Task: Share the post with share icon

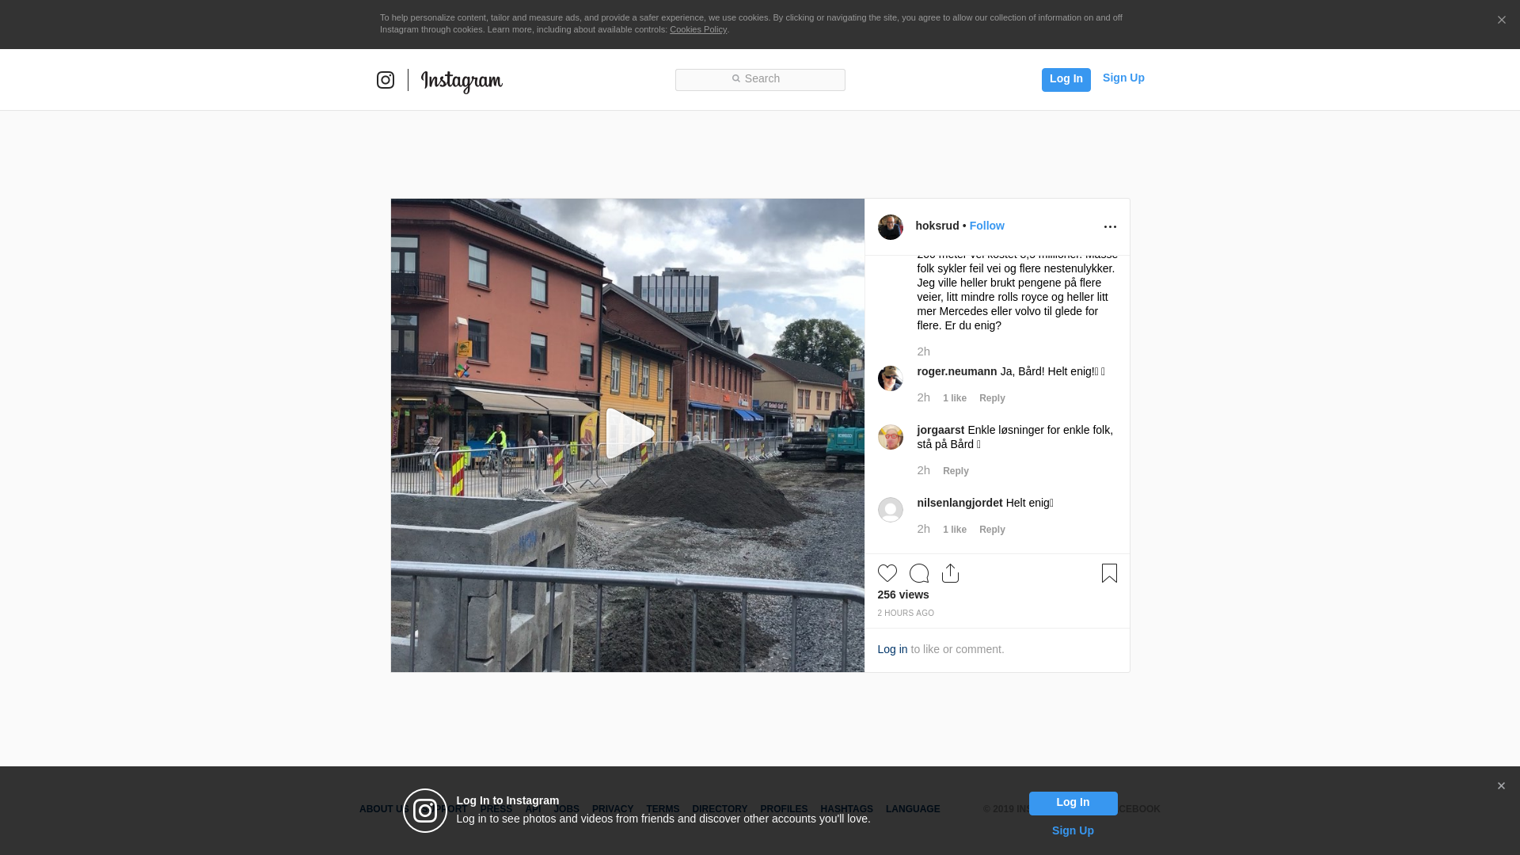Action: 951,573
